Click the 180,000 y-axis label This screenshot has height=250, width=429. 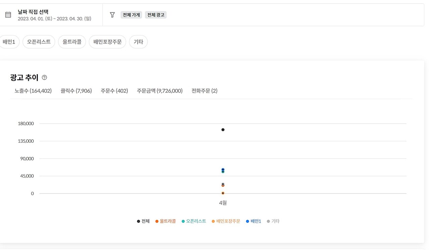tap(26, 124)
